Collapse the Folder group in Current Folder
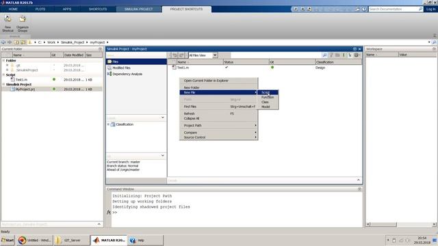This screenshot has height=246, width=438. 3,61
